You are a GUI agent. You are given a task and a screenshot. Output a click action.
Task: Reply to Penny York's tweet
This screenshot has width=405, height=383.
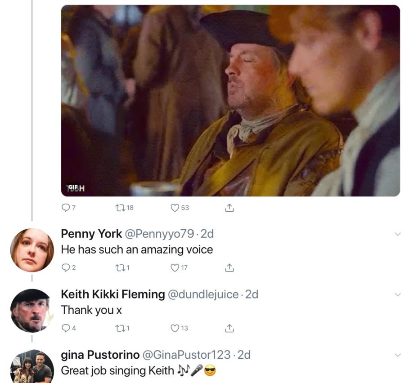tap(66, 268)
